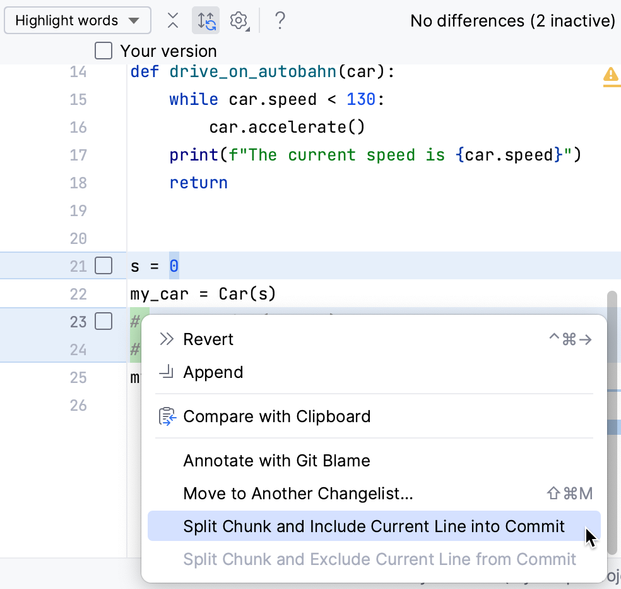Enable the 'Your version' checkbox
The height and width of the screenshot is (589, 621).
[103, 51]
